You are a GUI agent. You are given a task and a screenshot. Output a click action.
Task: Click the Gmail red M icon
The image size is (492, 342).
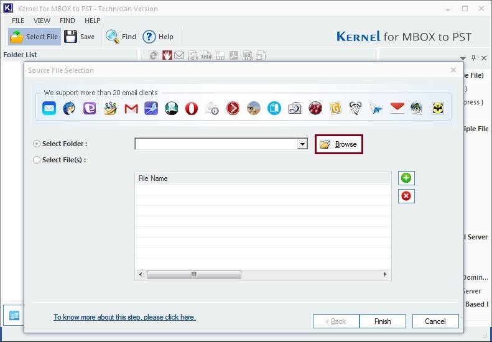pos(131,109)
